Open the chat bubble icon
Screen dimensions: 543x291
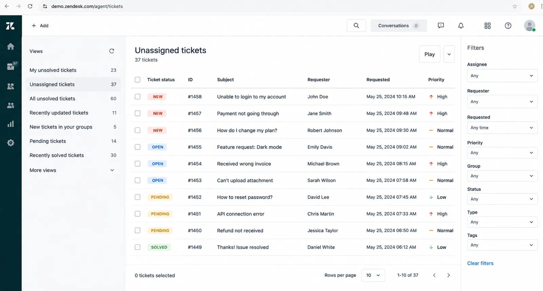(441, 25)
